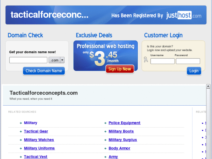
Task: Click into the Password field
Action: click(x=188, y=61)
